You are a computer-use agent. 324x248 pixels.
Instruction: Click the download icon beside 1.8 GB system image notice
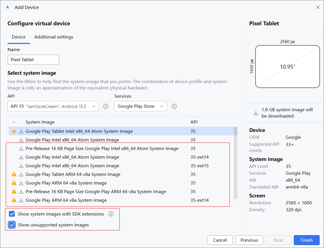click(256, 113)
